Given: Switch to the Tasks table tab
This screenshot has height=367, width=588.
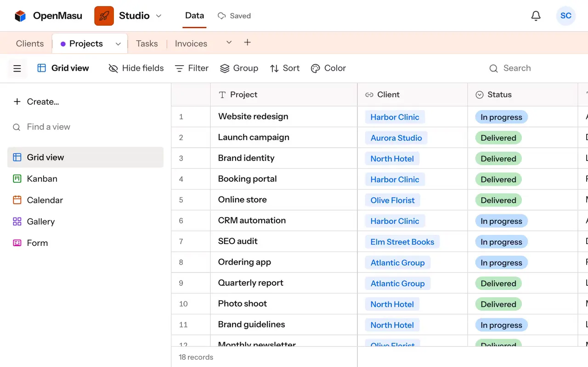Looking at the screenshot, I should pos(147,44).
